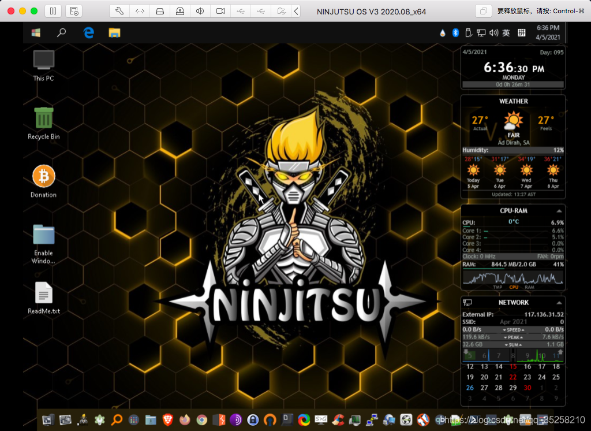This screenshot has width=591, height=431.
Task: Open the green waveform monitor dock icon
Action: point(355,419)
